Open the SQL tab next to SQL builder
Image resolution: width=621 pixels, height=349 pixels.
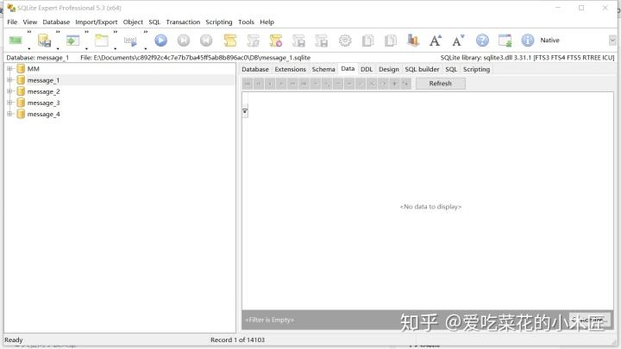451,69
